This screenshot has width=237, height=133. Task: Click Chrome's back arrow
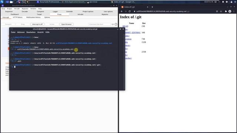[122, 11]
